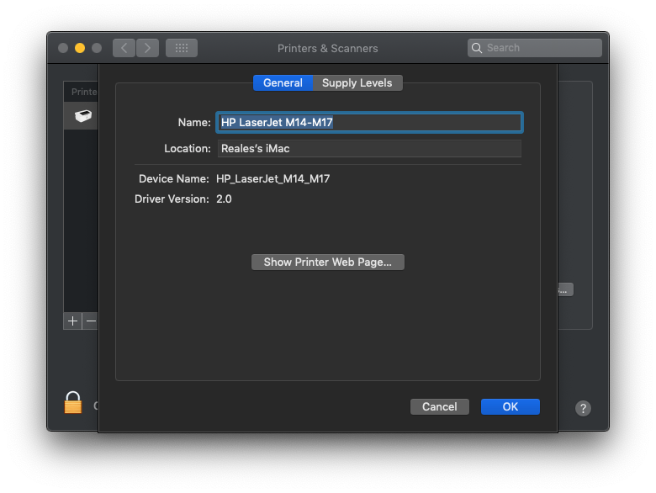Click the orange padlock icon
The height and width of the screenshot is (493, 656).
(x=73, y=402)
